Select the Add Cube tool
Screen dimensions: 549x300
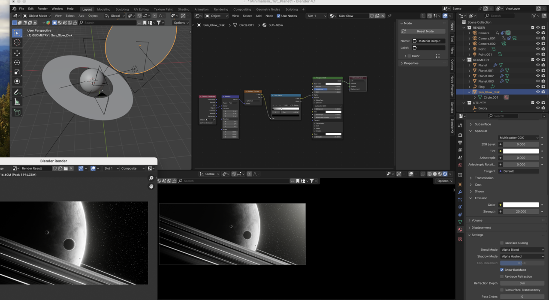click(17, 112)
